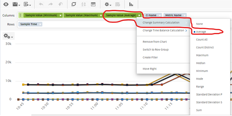Open the export icon menu

click(27, 4)
